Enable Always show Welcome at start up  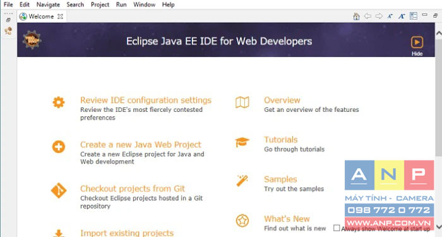pyautogui.click(x=337, y=228)
